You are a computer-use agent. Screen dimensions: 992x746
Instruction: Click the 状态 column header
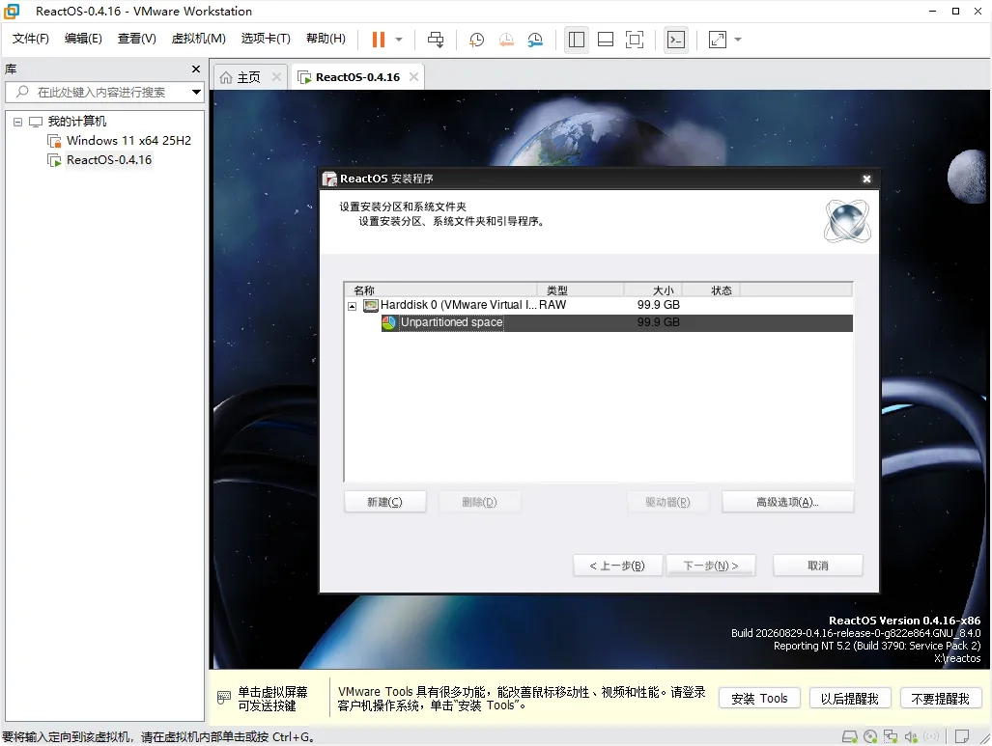[712, 290]
